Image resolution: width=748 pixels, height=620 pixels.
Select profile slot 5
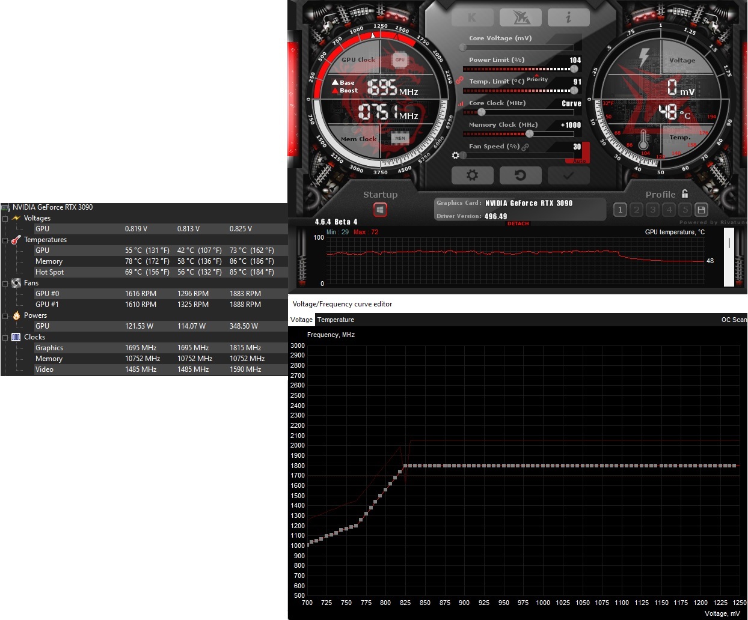[x=685, y=210]
